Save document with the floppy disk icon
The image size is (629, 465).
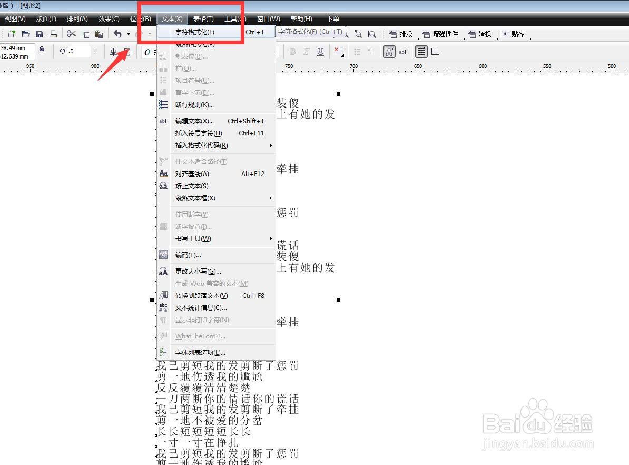[x=40, y=34]
